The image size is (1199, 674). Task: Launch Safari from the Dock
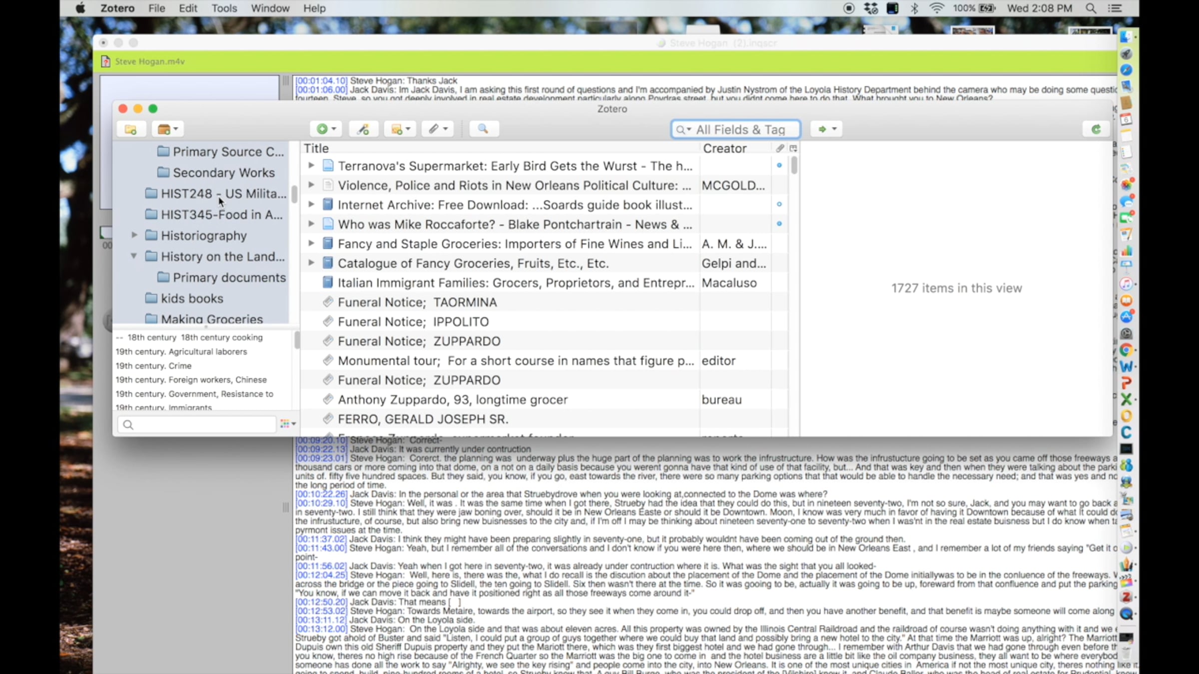tap(1126, 70)
